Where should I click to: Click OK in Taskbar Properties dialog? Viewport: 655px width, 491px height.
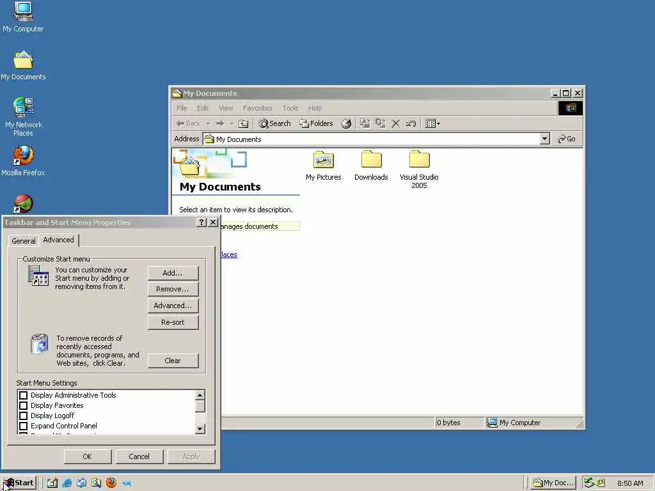(x=87, y=456)
